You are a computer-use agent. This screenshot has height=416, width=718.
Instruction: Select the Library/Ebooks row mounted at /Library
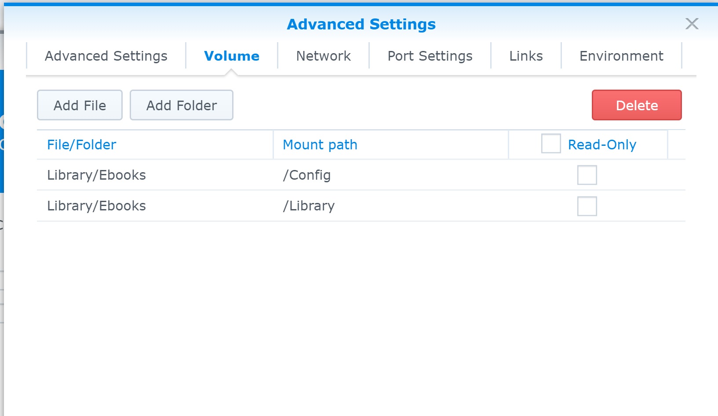pyautogui.click(x=361, y=206)
